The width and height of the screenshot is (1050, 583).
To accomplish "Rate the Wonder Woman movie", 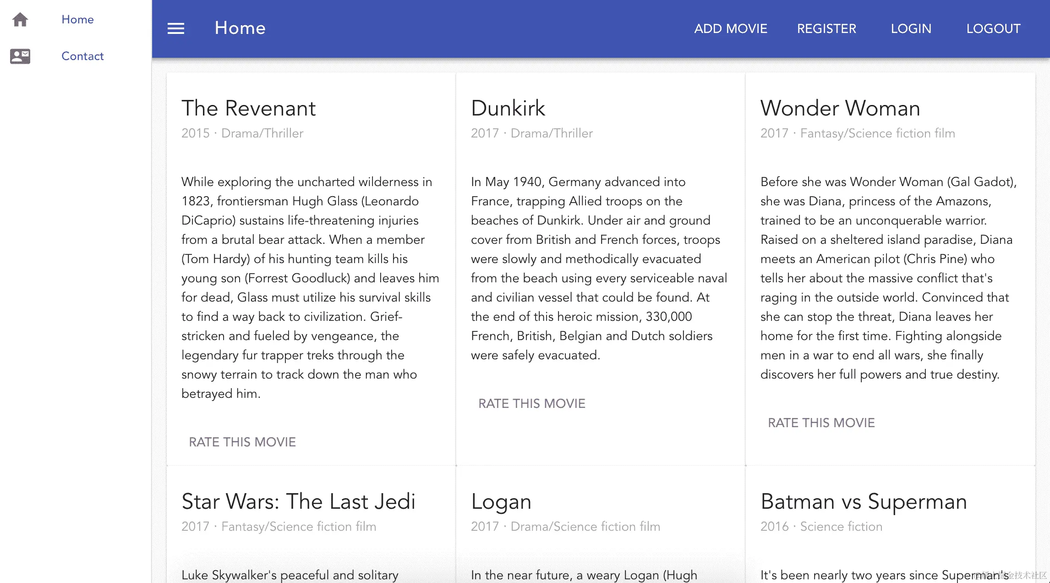I will click(821, 423).
